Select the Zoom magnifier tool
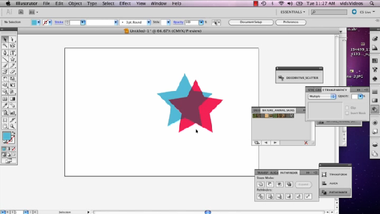 13,126
